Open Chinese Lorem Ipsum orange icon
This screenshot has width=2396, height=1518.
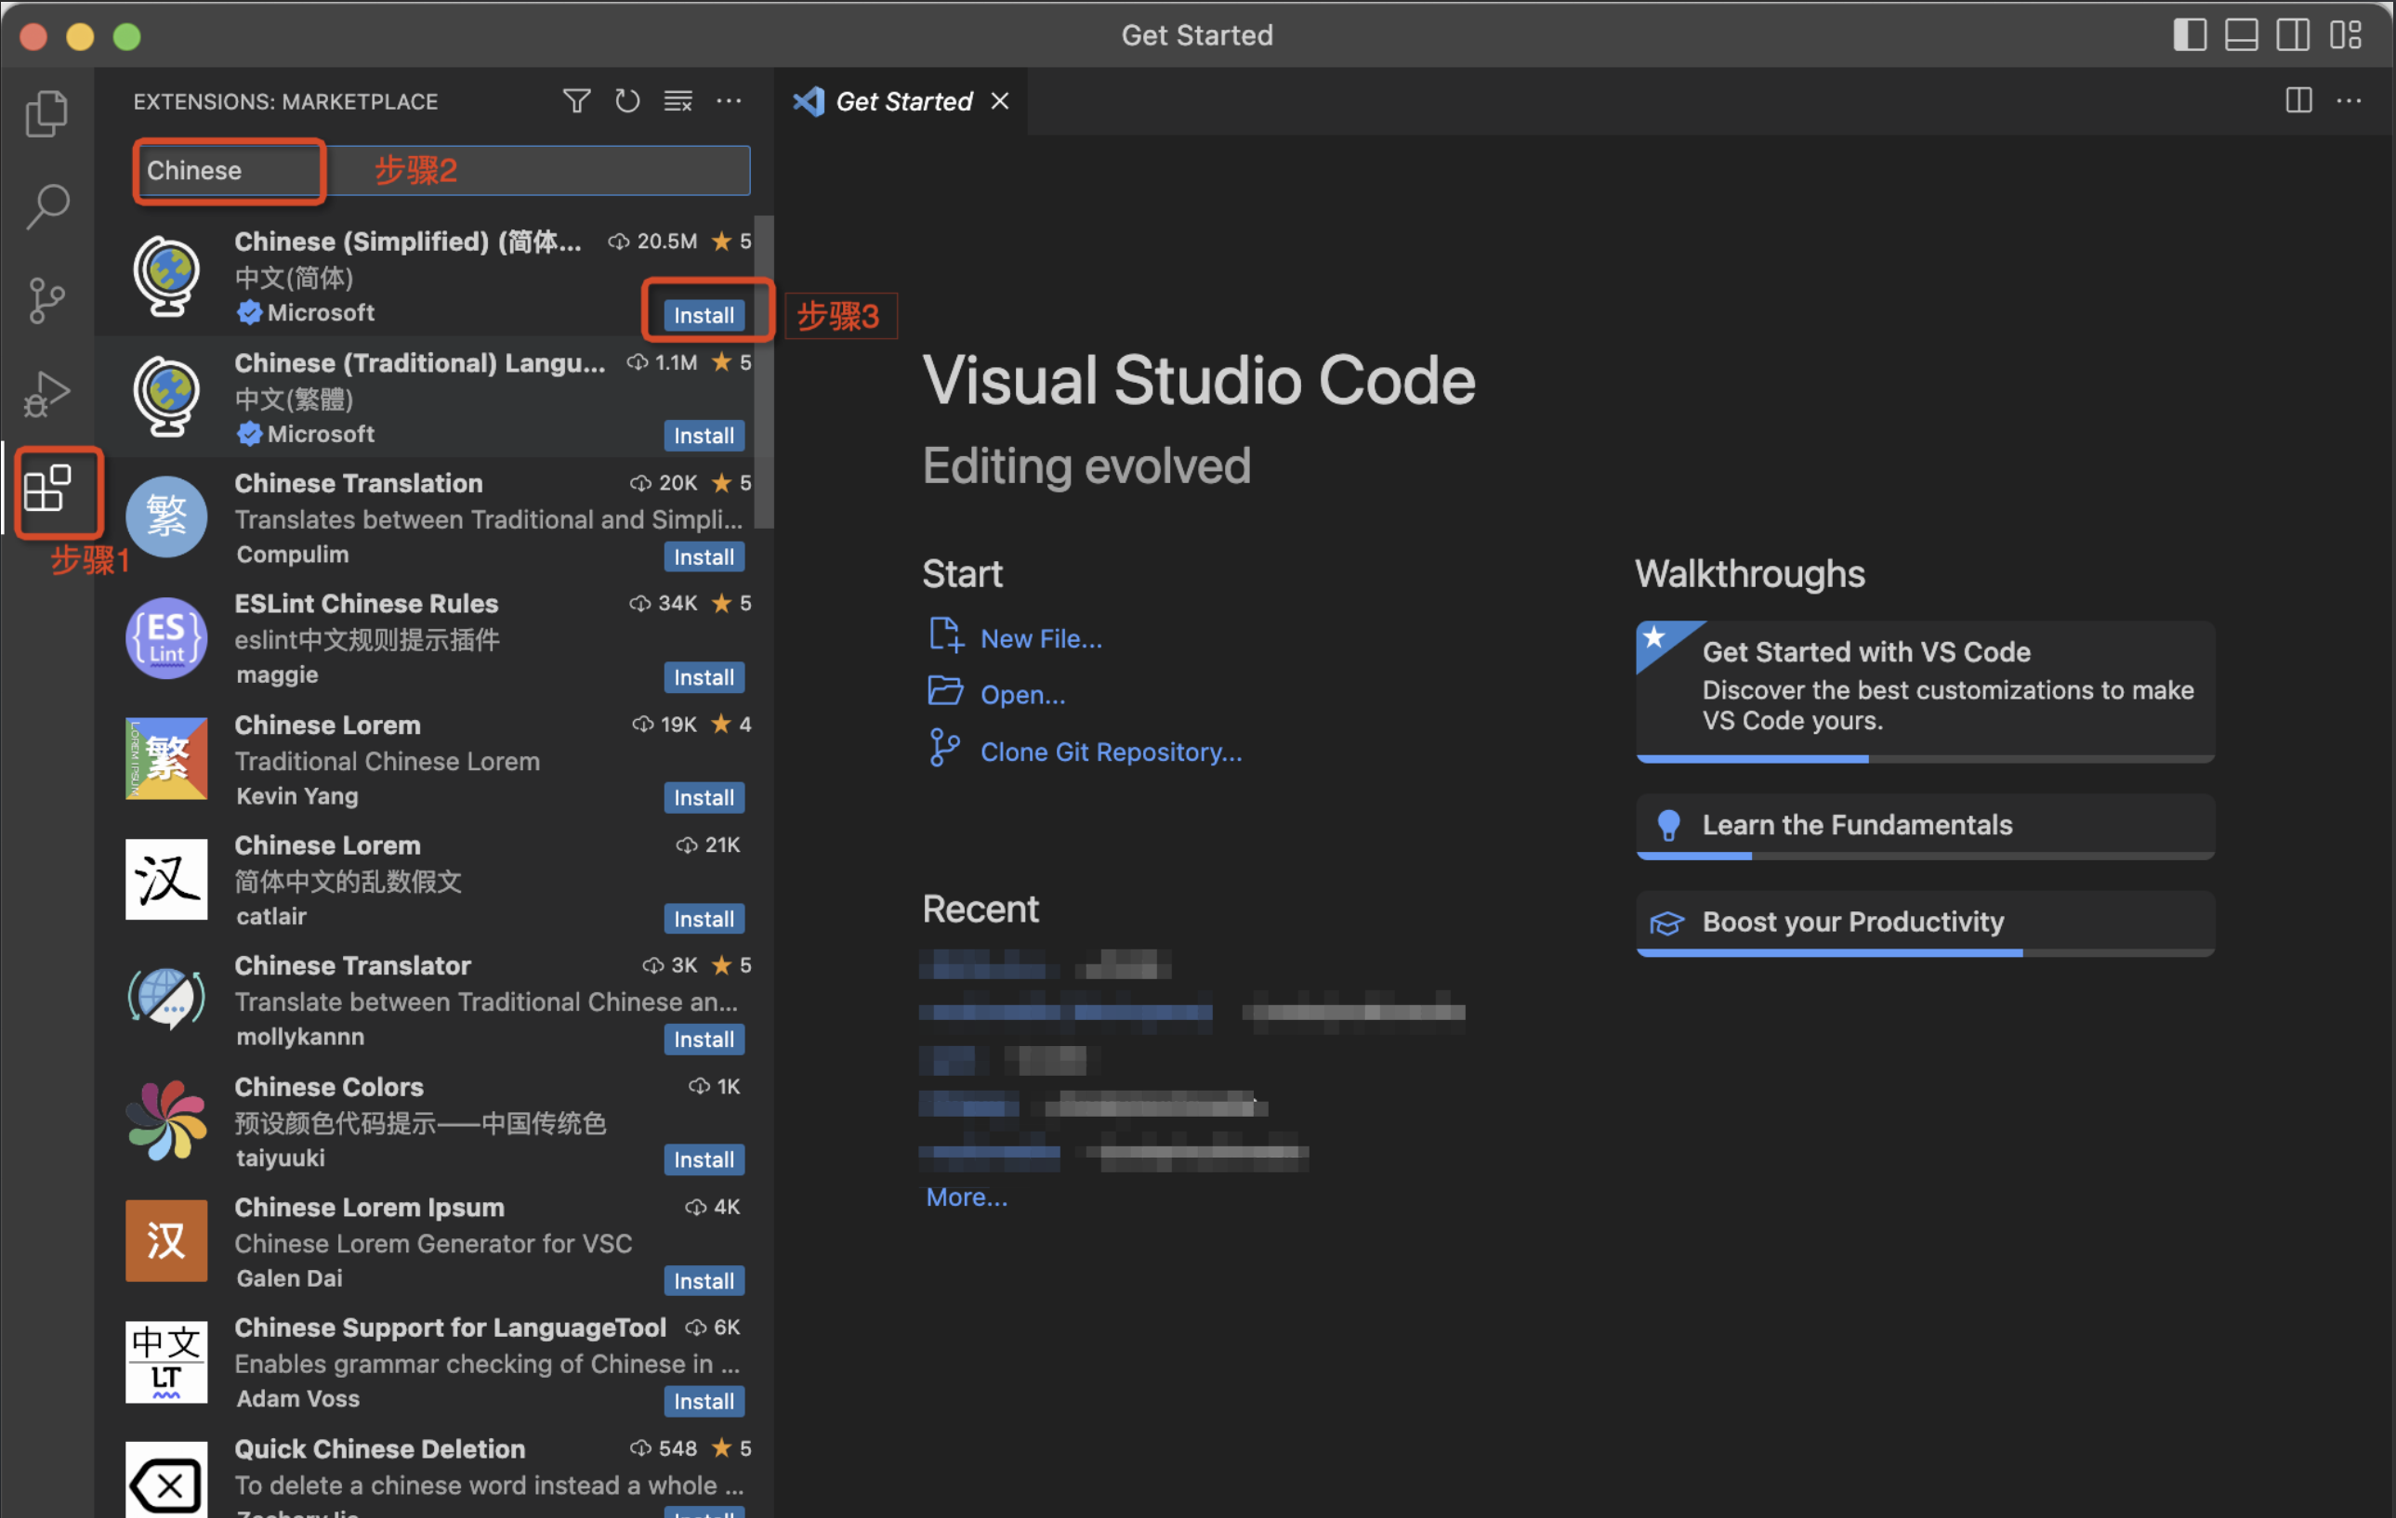click(x=166, y=1240)
